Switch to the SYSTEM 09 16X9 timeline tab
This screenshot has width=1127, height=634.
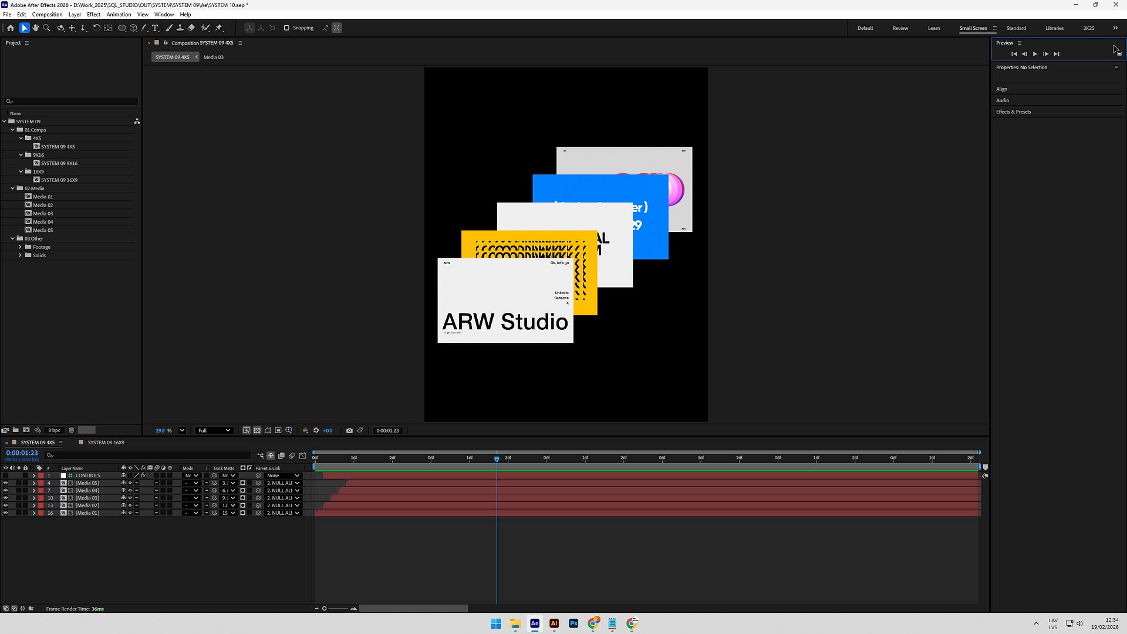(x=106, y=443)
